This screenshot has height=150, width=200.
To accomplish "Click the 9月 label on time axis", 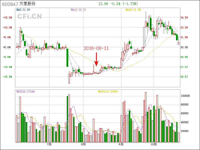I will tap(121, 144).
